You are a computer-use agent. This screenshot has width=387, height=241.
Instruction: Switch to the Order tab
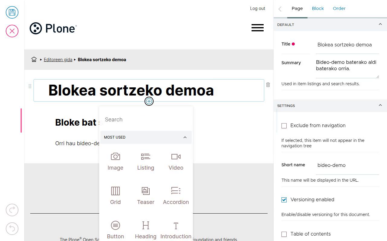tap(339, 8)
